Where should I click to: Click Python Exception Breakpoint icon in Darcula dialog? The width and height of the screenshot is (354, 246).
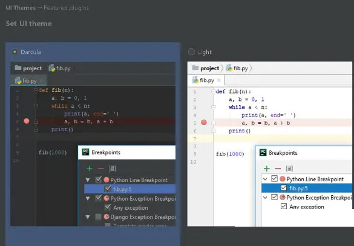pyautogui.click(x=107, y=198)
